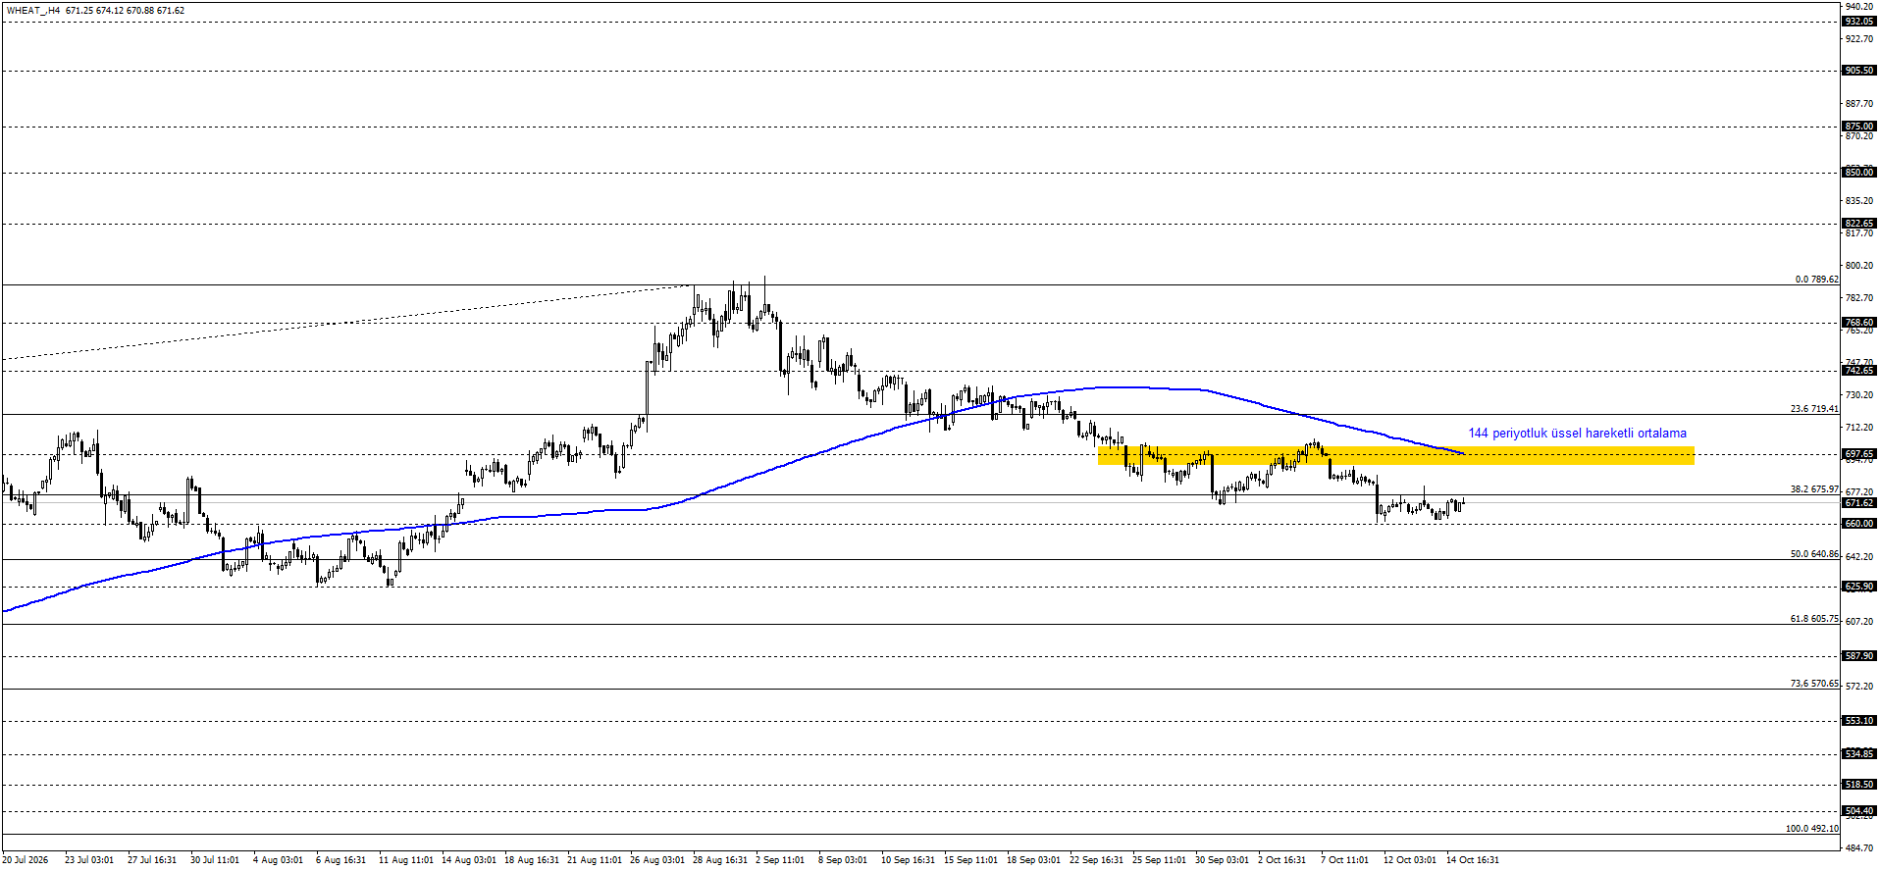Click the 504.40 price level tag
Image resolution: width=1880 pixels, height=871 pixels.
pos(1859,811)
